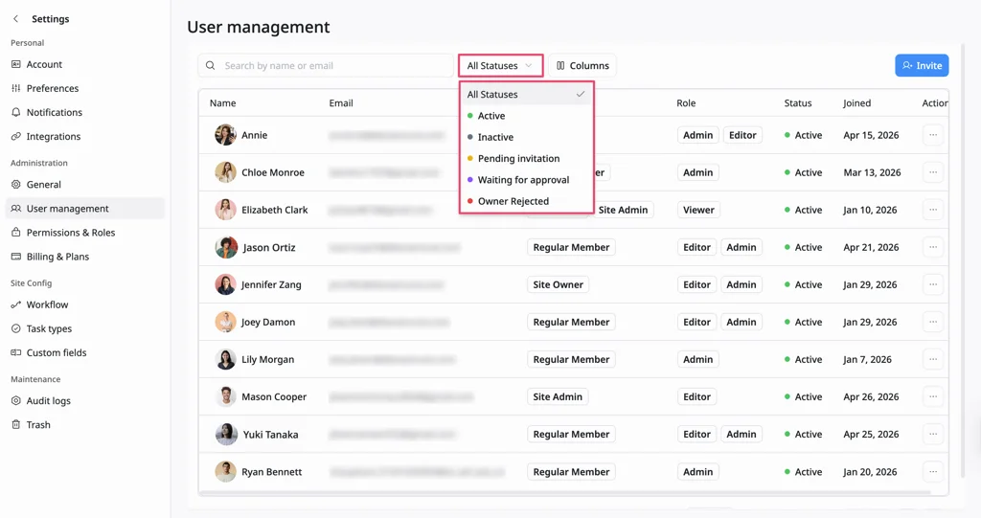Open actions menu for Jason Ortiz
Image resolution: width=981 pixels, height=518 pixels.
pyautogui.click(x=933, y=247)
